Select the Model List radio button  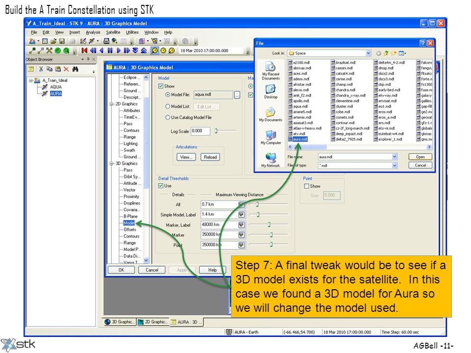point(168,106)
